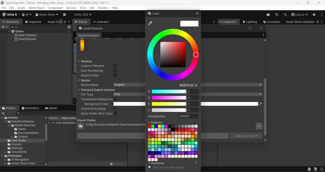Open Hierarchy panel kebab options menu

point(69,22)
